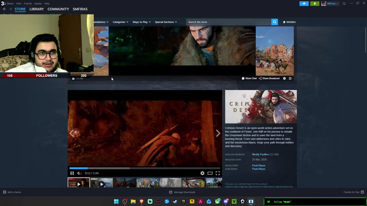Image resolution: width=367 pixels, height=206 pixels.
Task: Switch to Big Picture mode icon
Action: coord(344,3)
